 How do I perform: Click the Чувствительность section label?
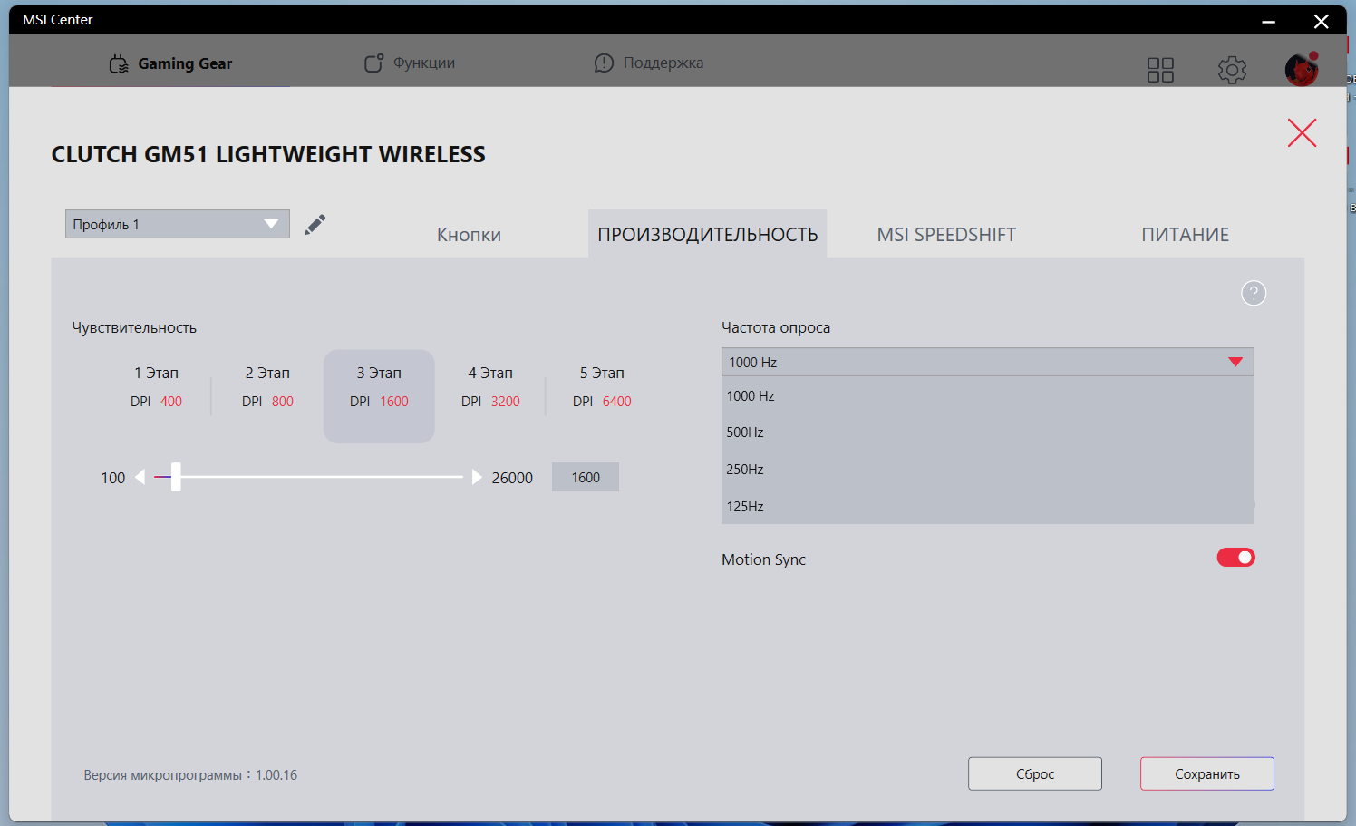coord(134,327)
